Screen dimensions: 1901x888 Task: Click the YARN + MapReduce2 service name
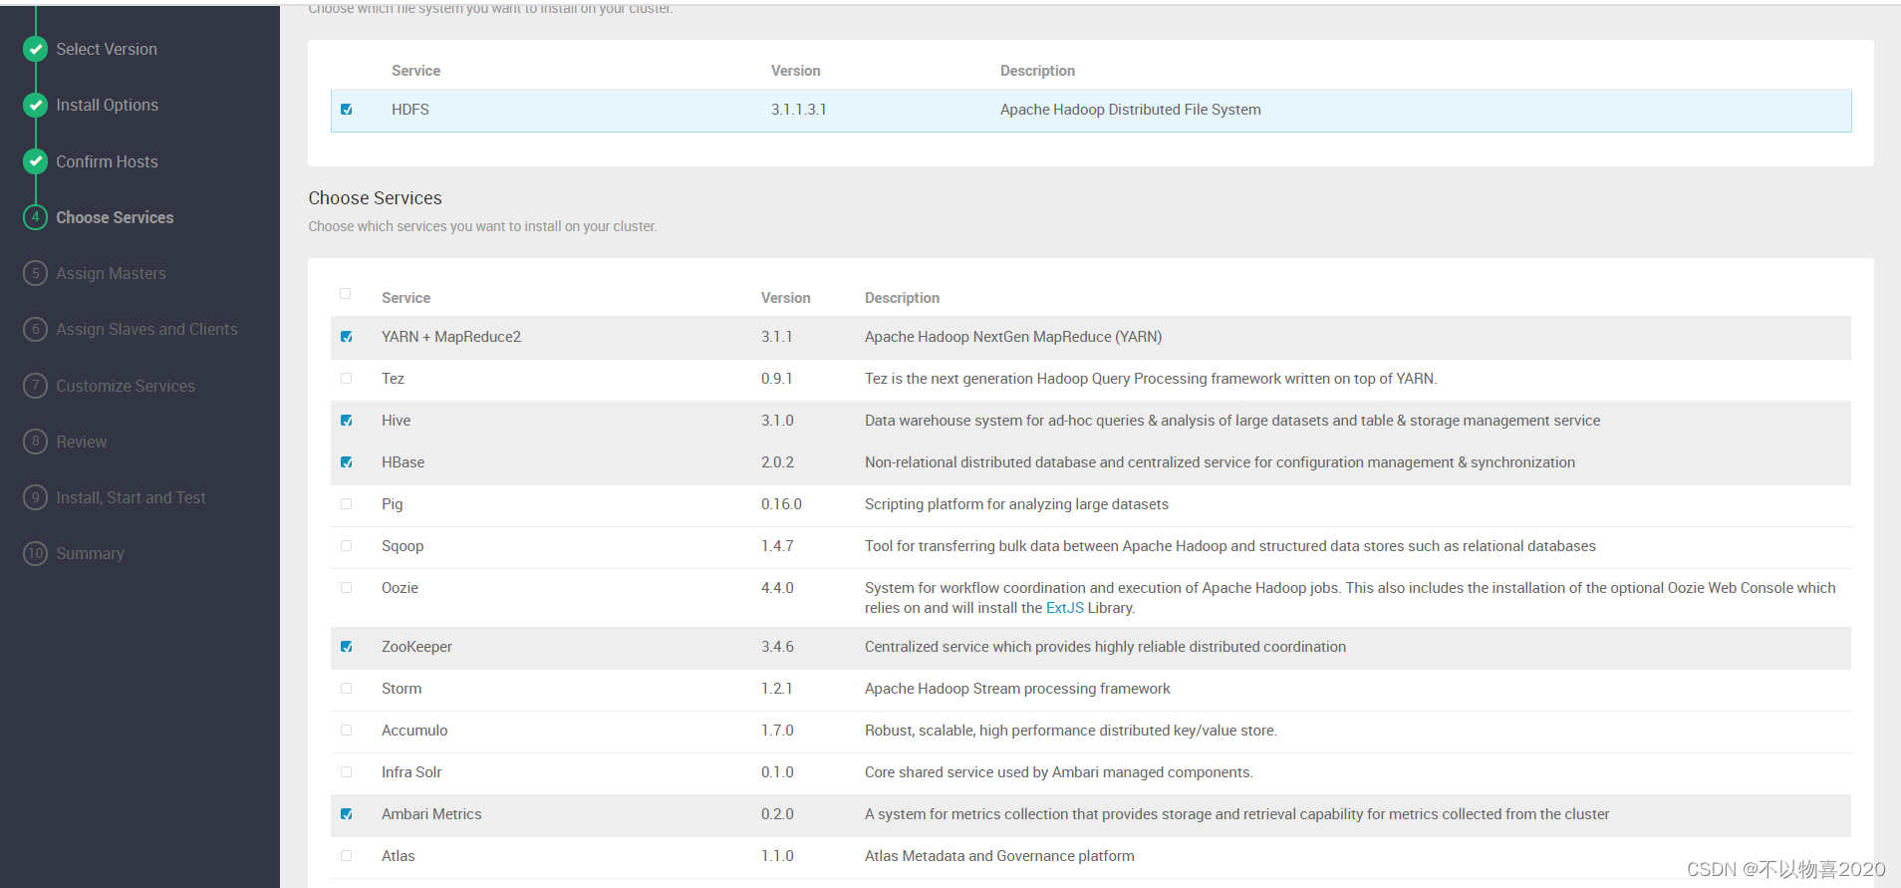(451, 337)
